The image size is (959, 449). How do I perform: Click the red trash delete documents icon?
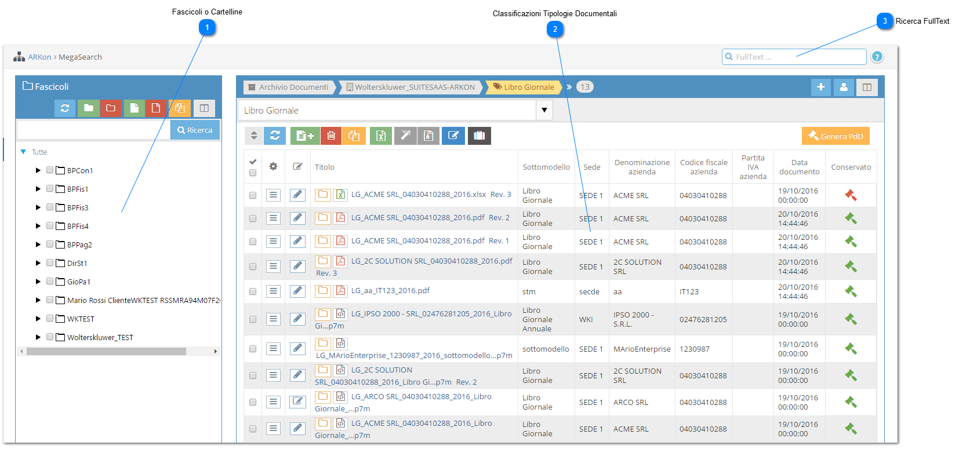click(x=331, y=136)
